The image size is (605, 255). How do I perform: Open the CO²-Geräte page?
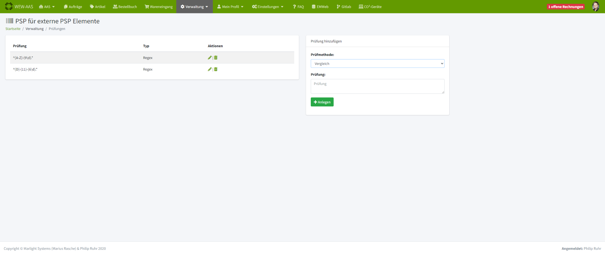pos(370,7)
